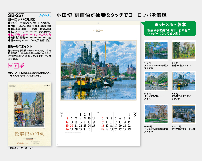This screenshot has width=202, height=161.
Task: Open the 5-6月 Grindelwald thumbnail
Action: click(156, 81)
